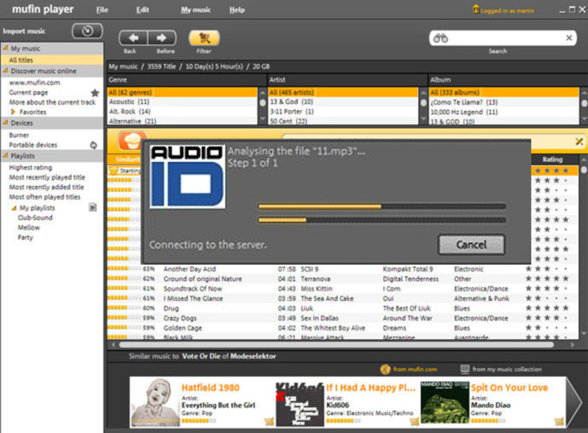Click the Import music clock icon button
The width and height of the screenshot is (588, 433).
coord(87,31)
